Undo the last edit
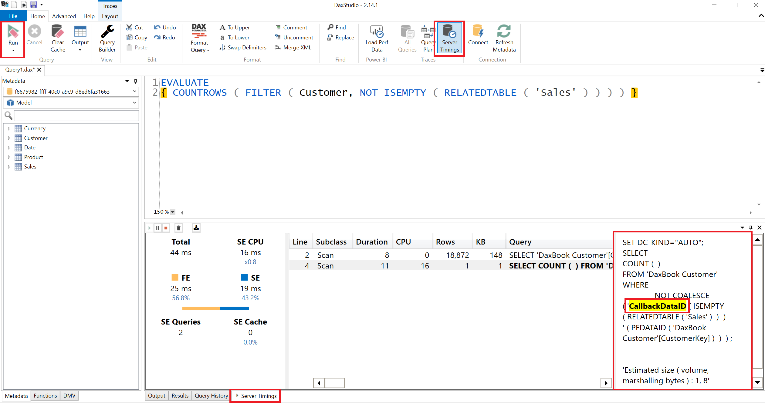 click(x=165, y=27)
